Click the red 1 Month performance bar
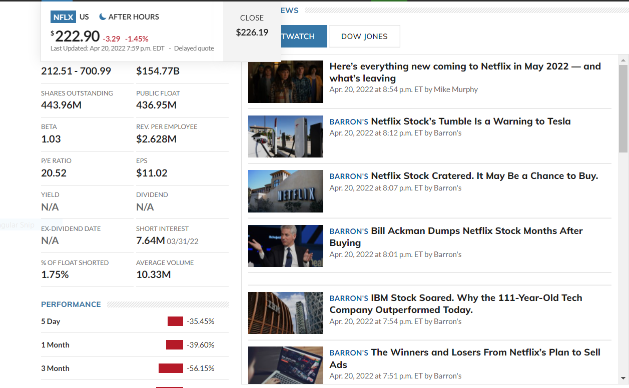Viewport: 629px width, 388px height. click(x=175, y=345)
